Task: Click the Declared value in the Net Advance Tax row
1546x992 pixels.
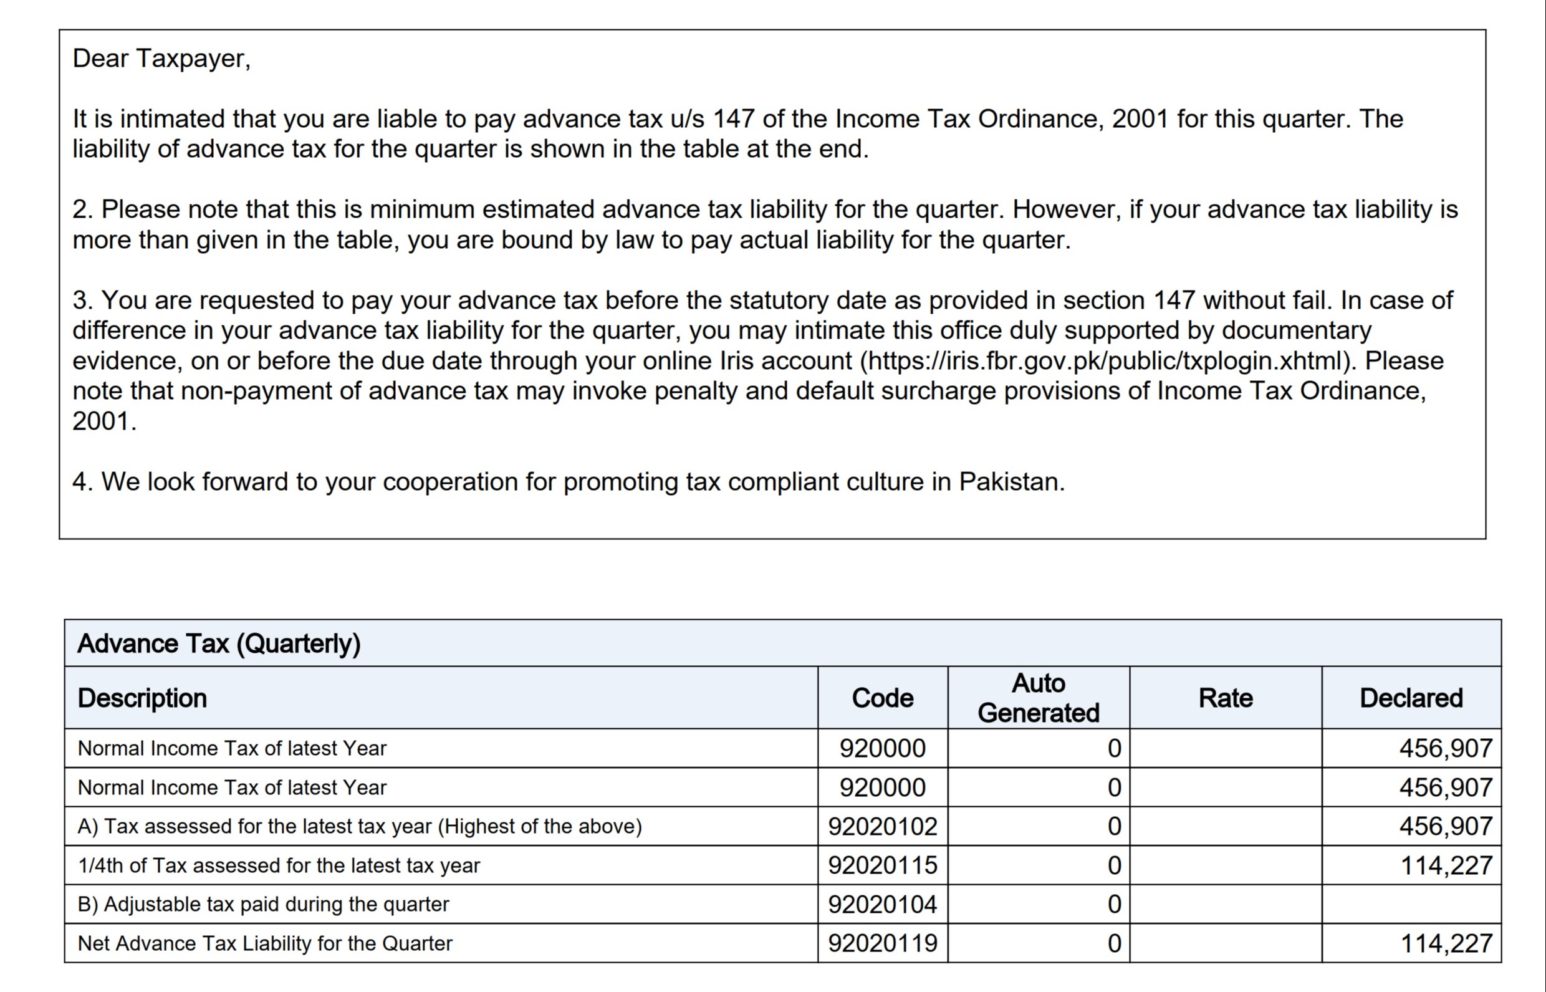Action: point(1446,944)
